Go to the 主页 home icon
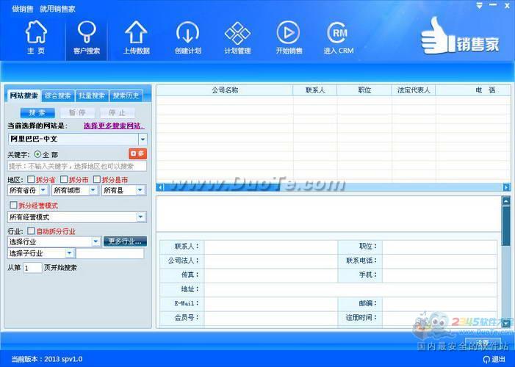Image resolution: width=515 pixels, height=367 pixels. [x=36, y=37]
